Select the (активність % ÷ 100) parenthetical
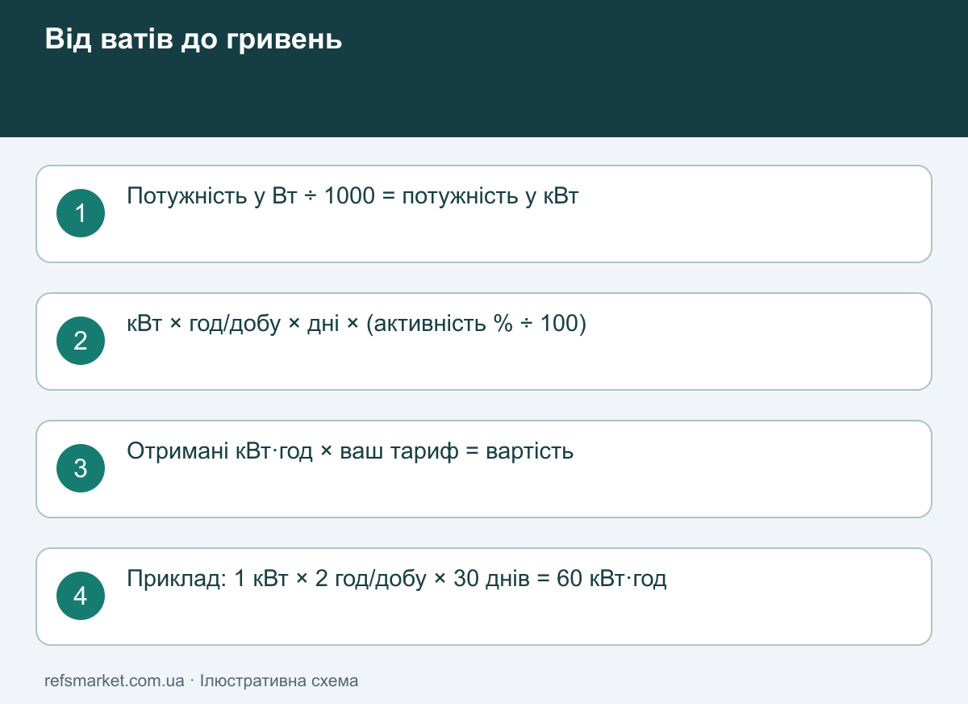Viewport: 968px width, 704px height. tap(476, 324)
